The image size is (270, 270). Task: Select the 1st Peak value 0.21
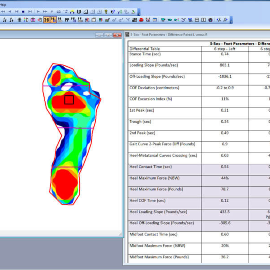225,110
